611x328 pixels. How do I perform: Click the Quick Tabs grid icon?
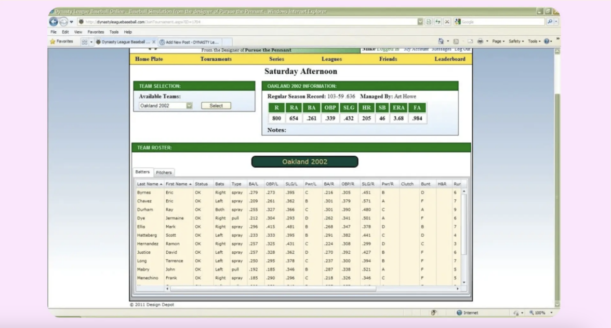(x=84, y=42)
